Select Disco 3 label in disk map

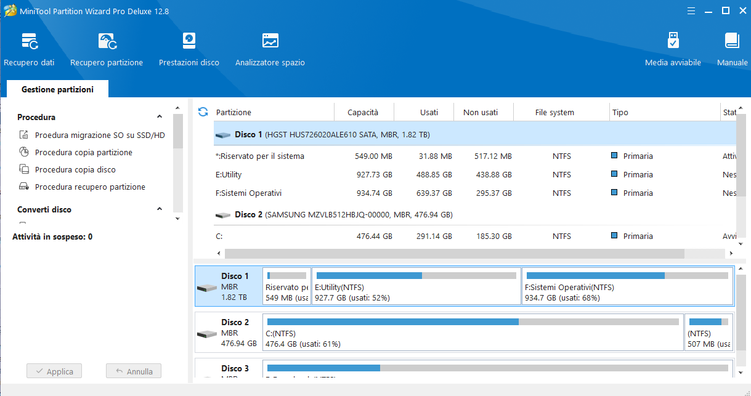coord(235,369)
